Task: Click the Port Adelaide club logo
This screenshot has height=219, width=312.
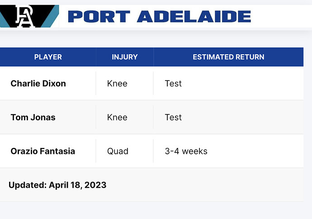Action: point(29,16)
